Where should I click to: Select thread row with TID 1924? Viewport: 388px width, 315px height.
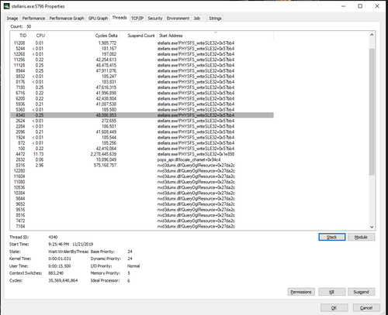coord(142,138)
